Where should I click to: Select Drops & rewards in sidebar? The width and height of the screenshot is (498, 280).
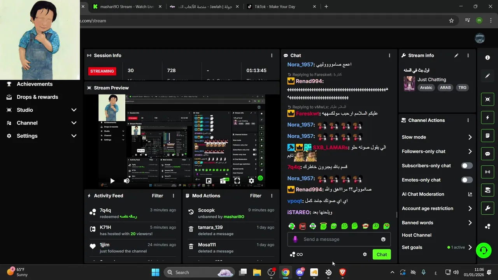[37, 97]
